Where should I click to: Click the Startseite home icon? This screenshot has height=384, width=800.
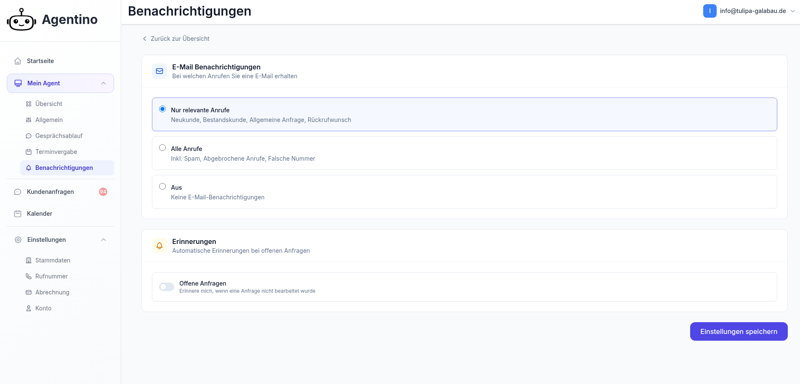(x=18, y=61)
